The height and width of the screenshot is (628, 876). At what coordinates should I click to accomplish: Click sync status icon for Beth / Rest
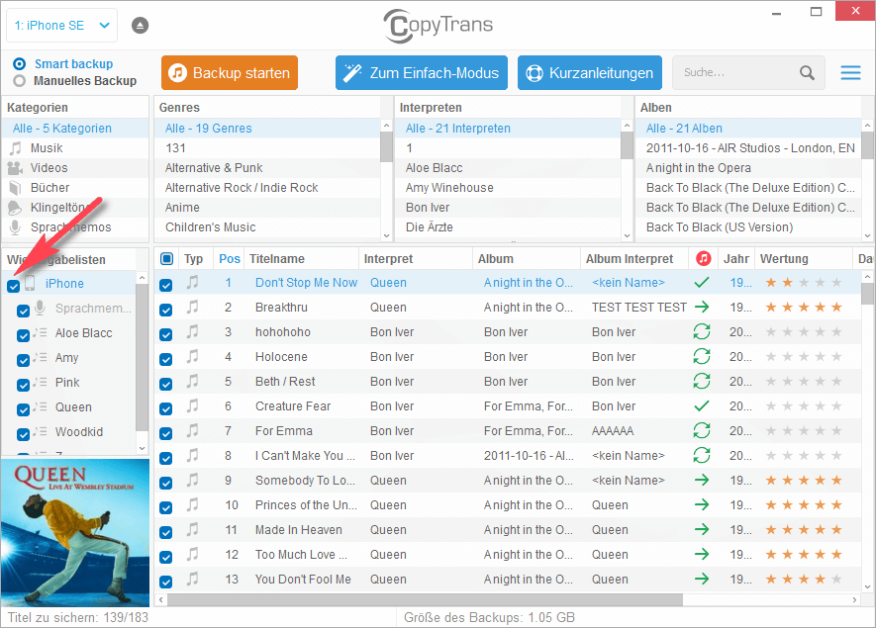[702, 381]
